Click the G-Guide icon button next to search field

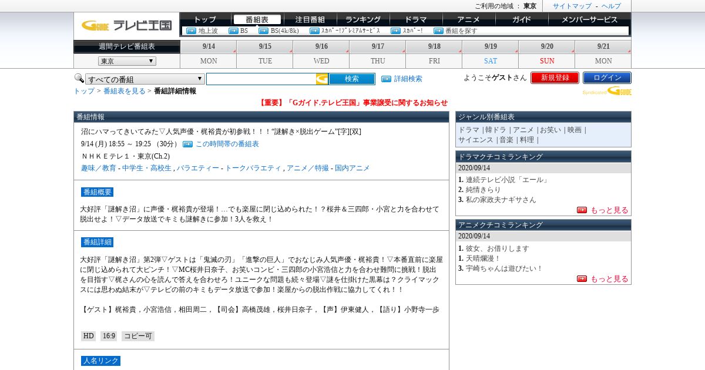click(322, 79)
